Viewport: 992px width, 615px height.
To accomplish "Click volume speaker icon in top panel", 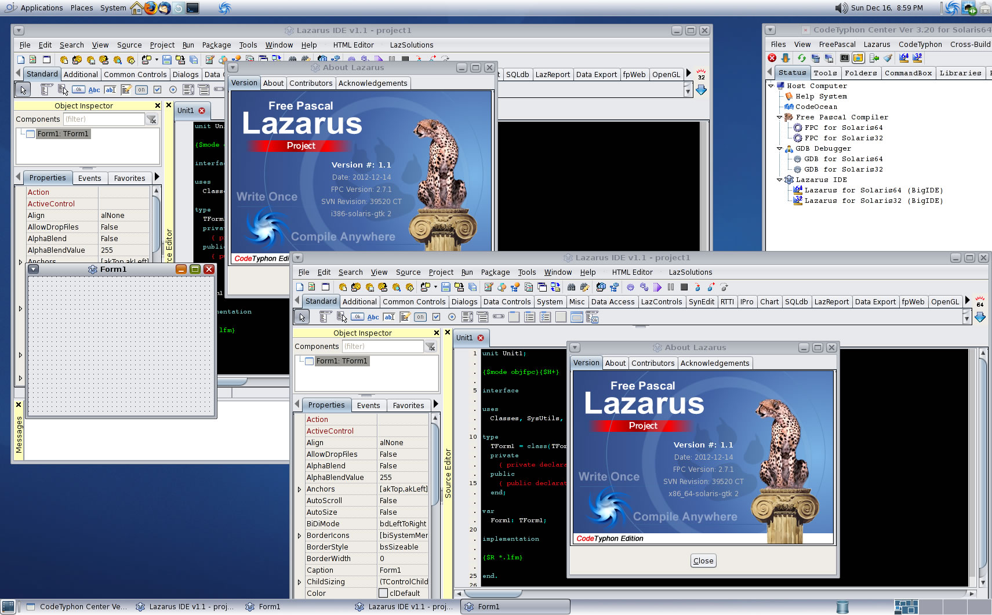I will point(841,8).
